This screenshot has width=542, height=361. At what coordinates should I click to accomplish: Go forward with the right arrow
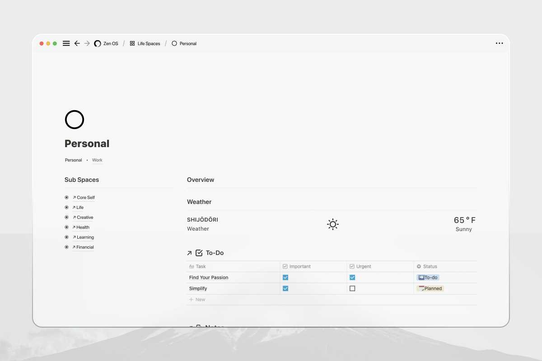point(87,43)
